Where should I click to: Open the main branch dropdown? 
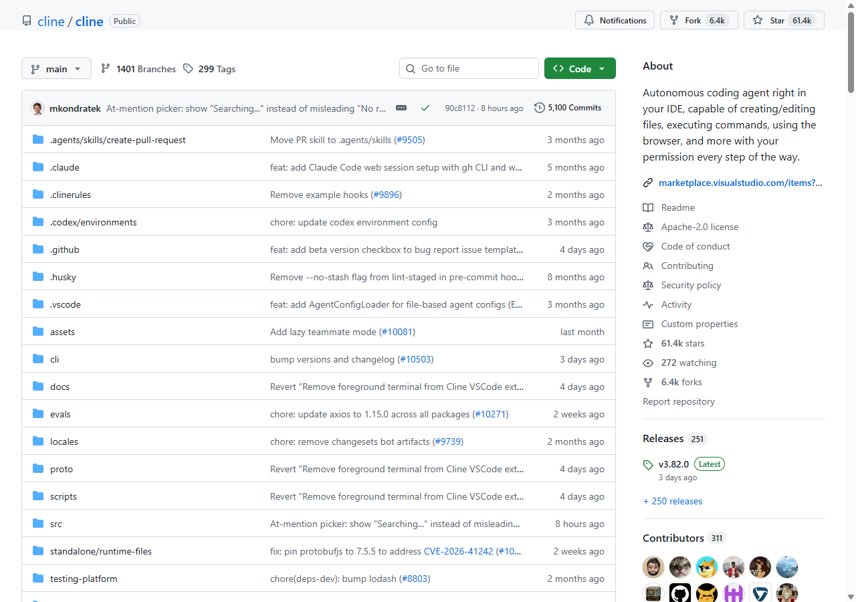pos(56,69)
